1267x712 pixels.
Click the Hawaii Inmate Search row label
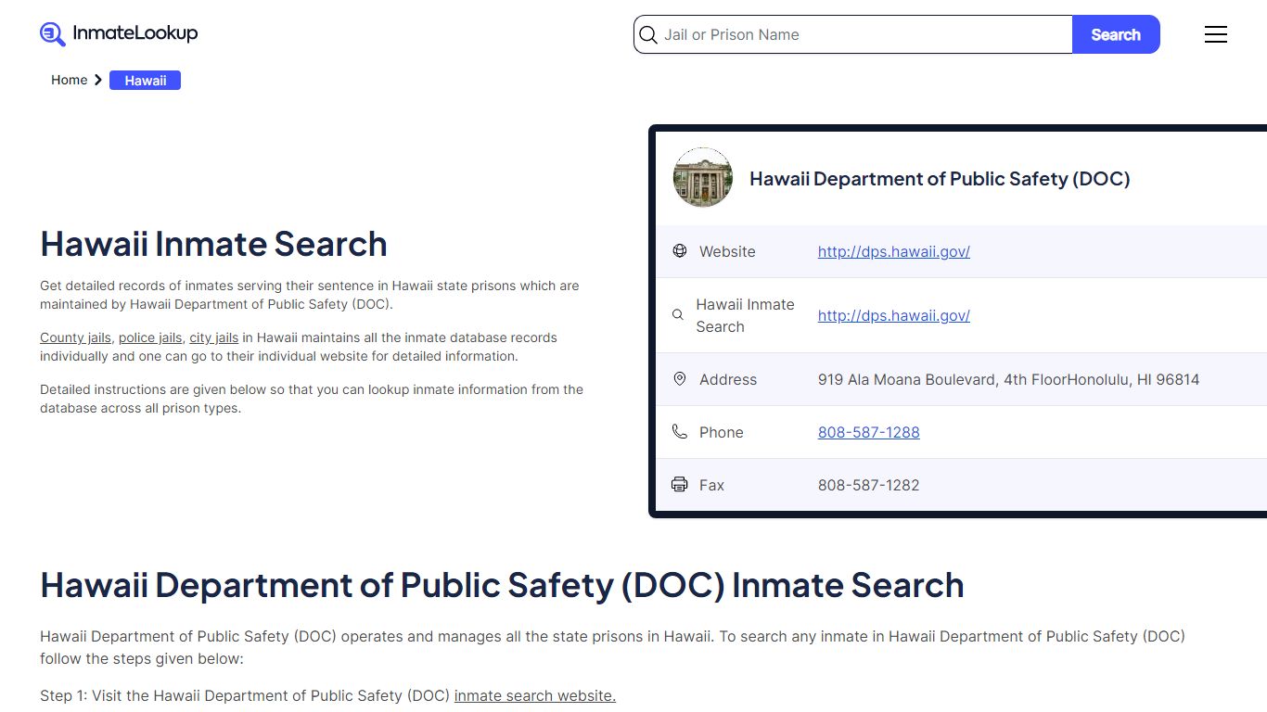[x=745, y=315]
